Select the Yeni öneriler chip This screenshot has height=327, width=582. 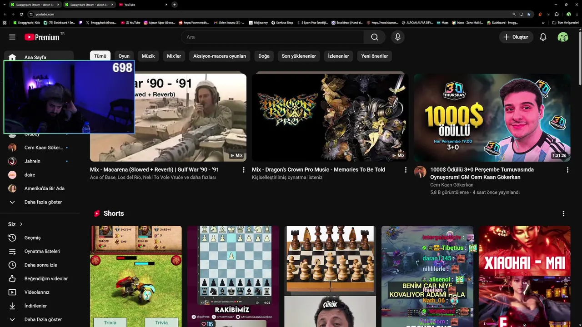[375, 56]
